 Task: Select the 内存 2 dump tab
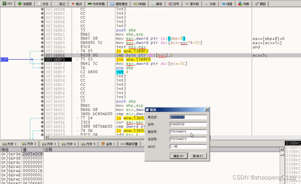(x=29, y=144)
